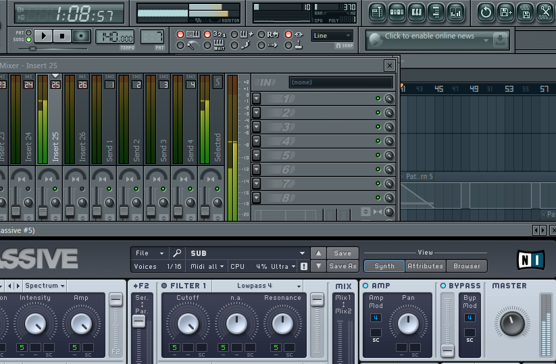Click the magnifier search icon in Massive
556x364 pixels.
tap(177, 253)
